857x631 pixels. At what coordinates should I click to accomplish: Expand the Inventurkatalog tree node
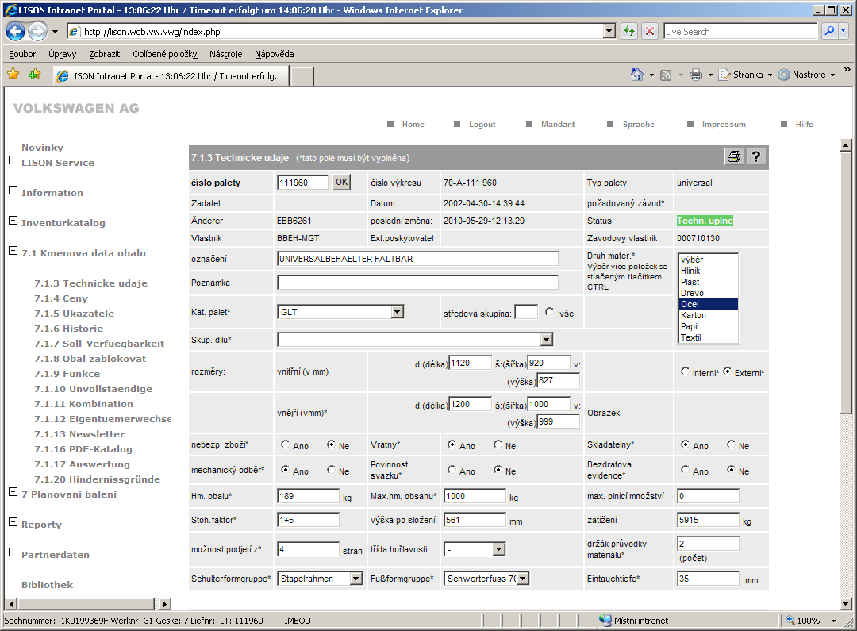tap(13, 221)
